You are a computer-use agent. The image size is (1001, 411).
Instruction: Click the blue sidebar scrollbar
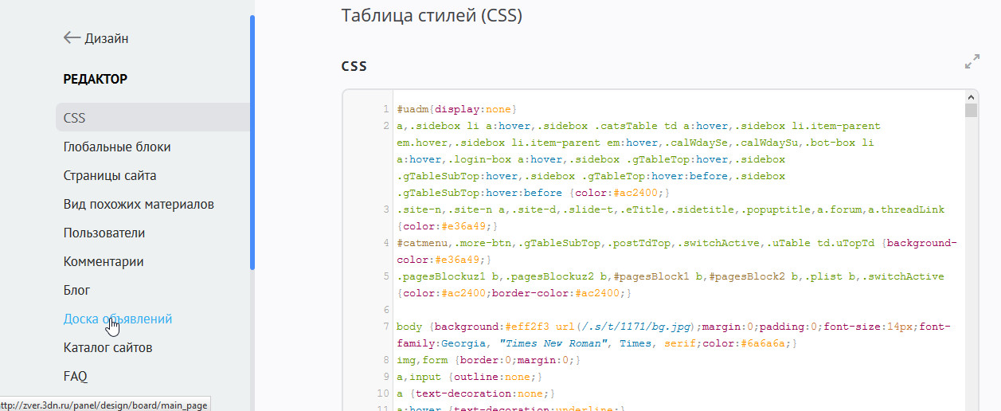click(x=252, y=143)
